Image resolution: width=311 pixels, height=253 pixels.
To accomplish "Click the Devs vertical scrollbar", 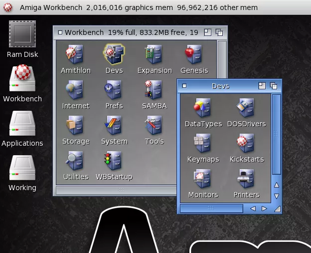I will point(277,135).
